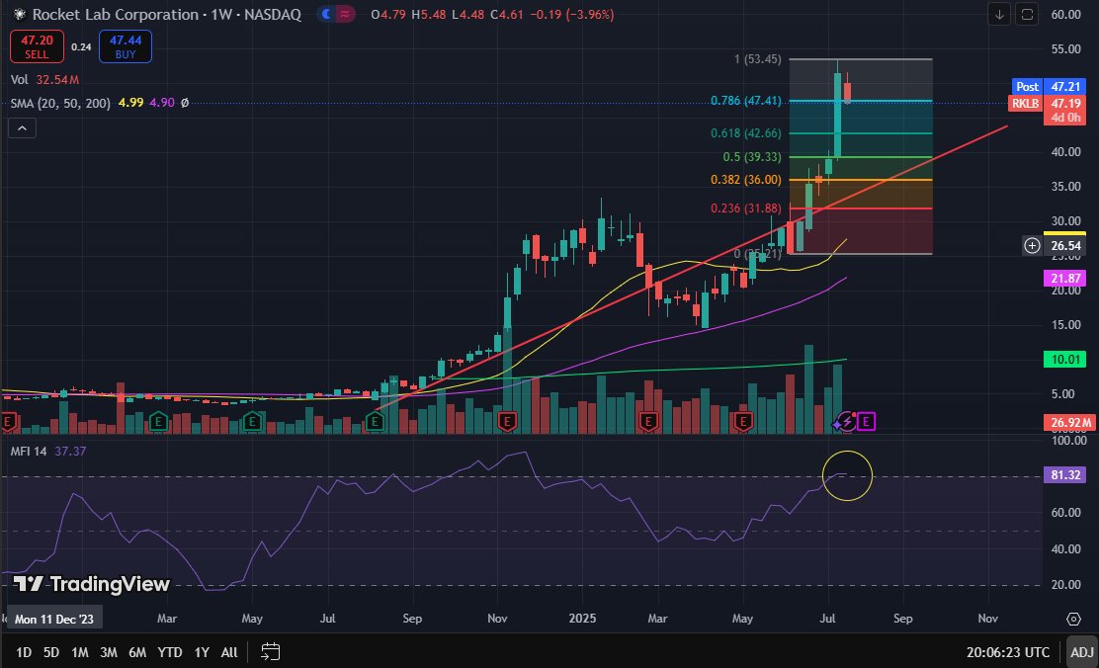Click the lightning bolt event icon near July 2025
1099x668 pixels.
tap(846, 421)
